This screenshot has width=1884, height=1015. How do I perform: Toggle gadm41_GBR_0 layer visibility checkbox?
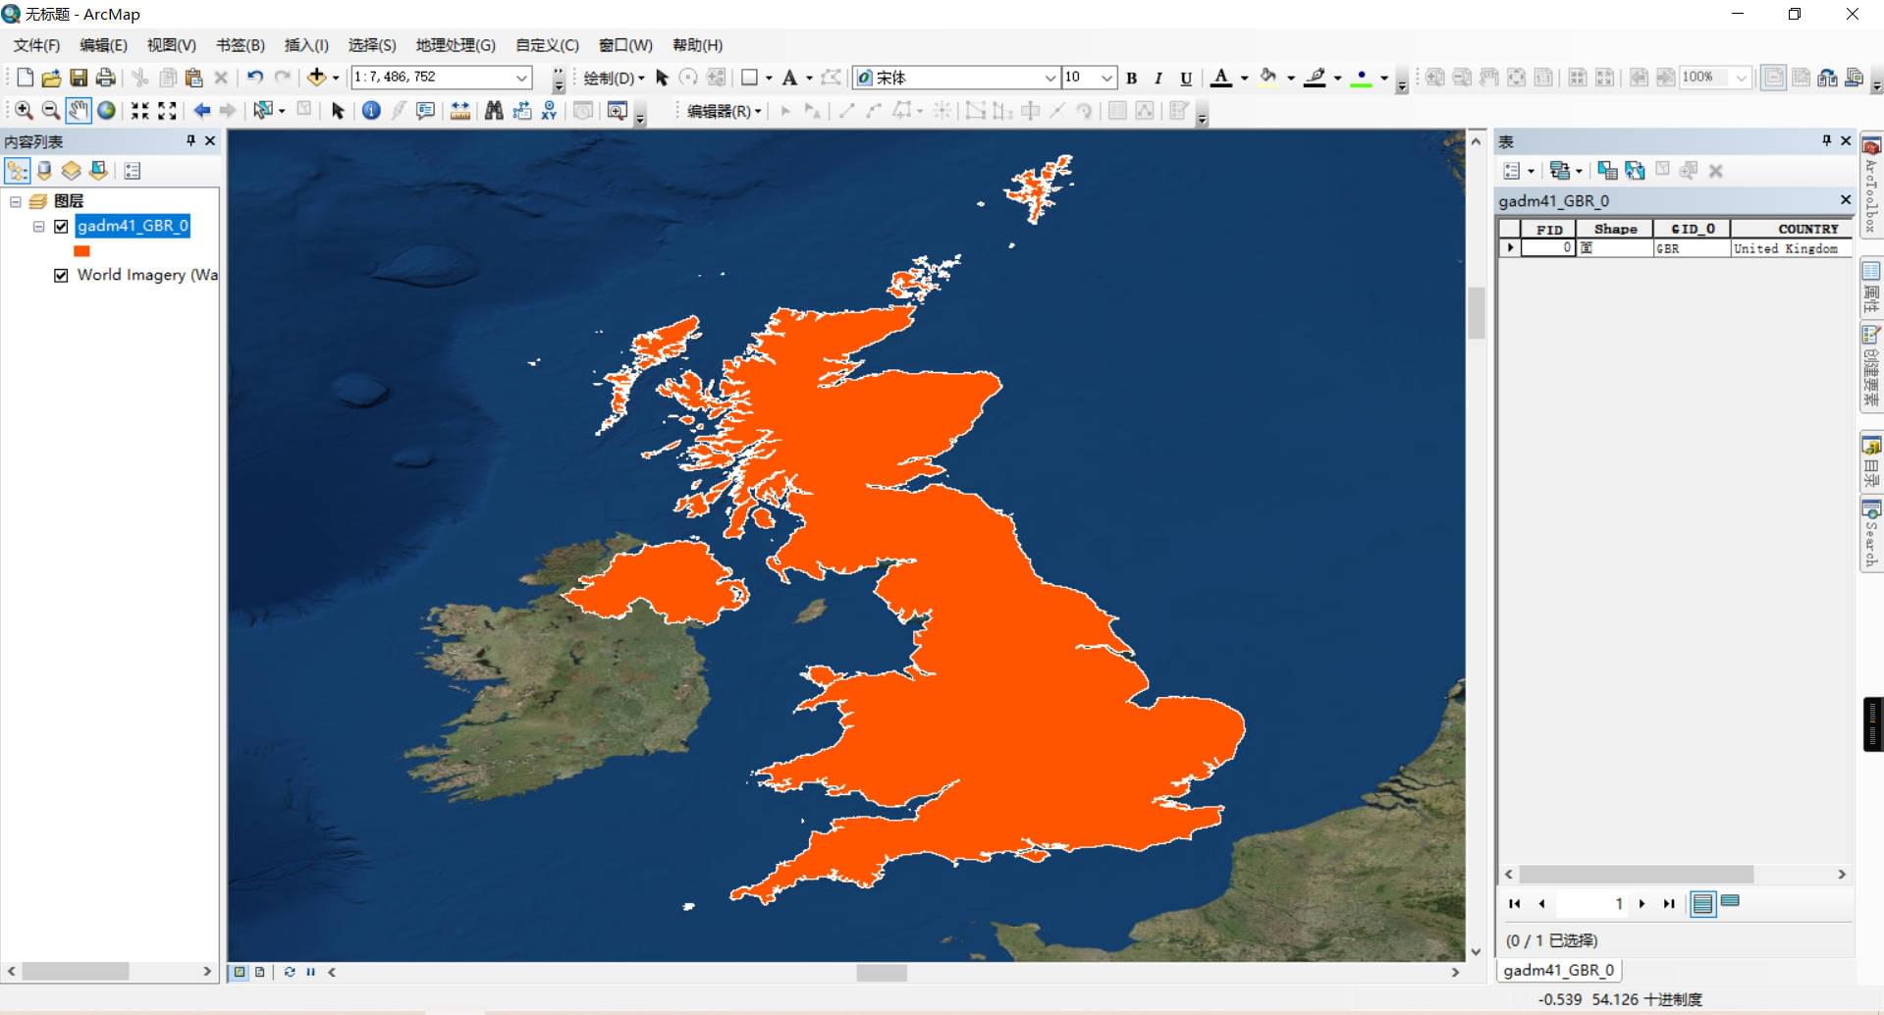pos(61,227)
